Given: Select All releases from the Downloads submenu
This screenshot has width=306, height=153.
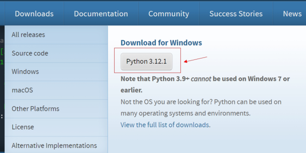Looking at the screenshot, I should coord(56,35).
